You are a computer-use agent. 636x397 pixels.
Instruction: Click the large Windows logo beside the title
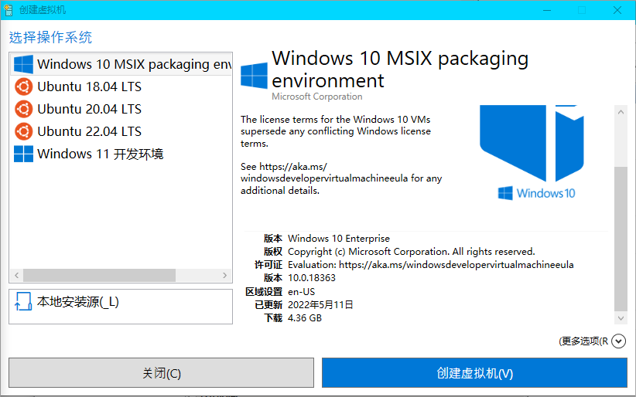click(254, 76)
